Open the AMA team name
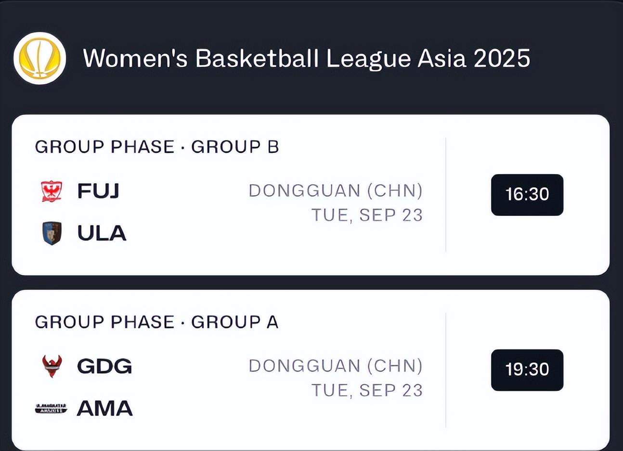Viewport: 623px width, 451px height. (104, 409)
